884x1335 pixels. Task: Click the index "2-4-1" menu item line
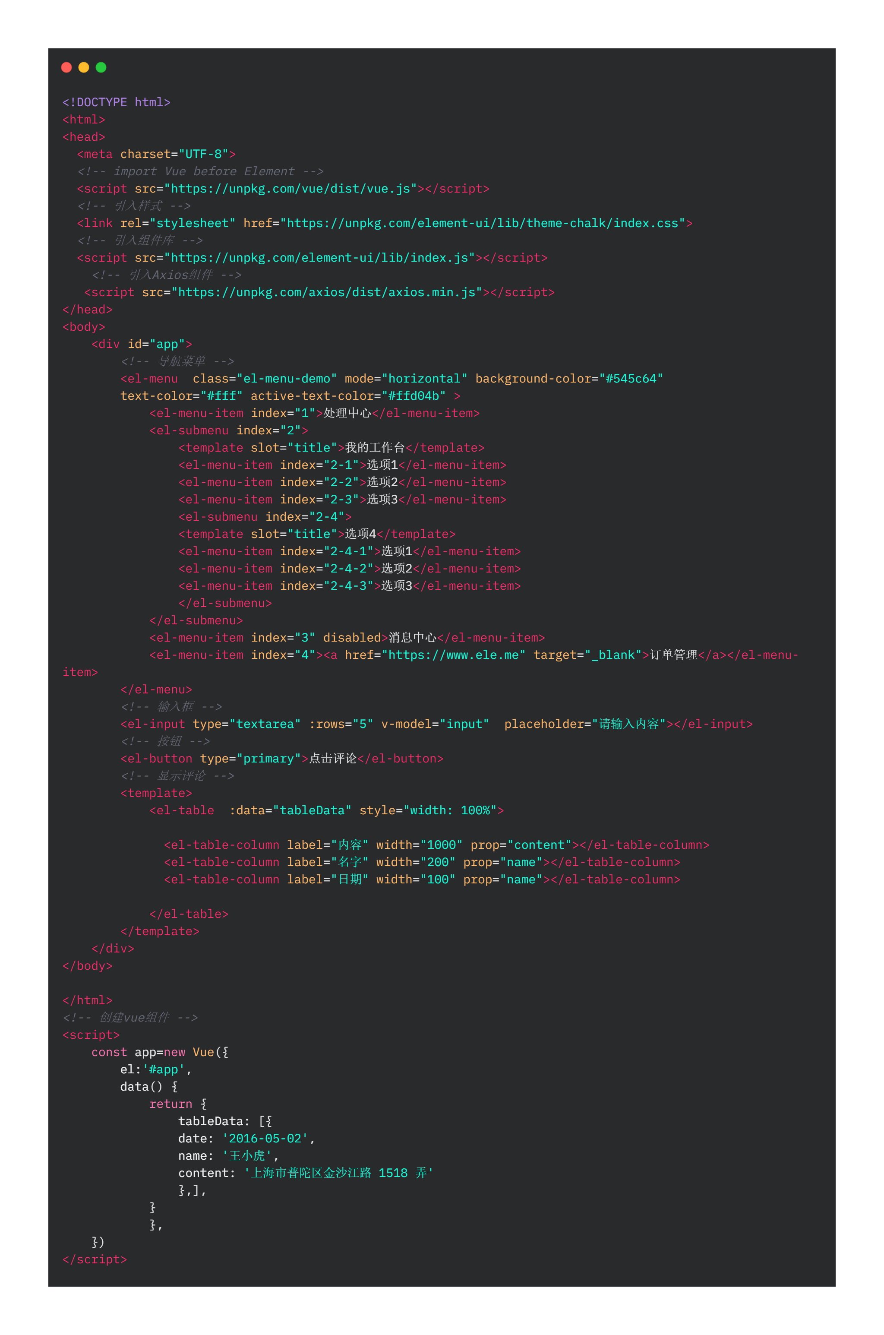pyautogui.click(x=350, y=551)
